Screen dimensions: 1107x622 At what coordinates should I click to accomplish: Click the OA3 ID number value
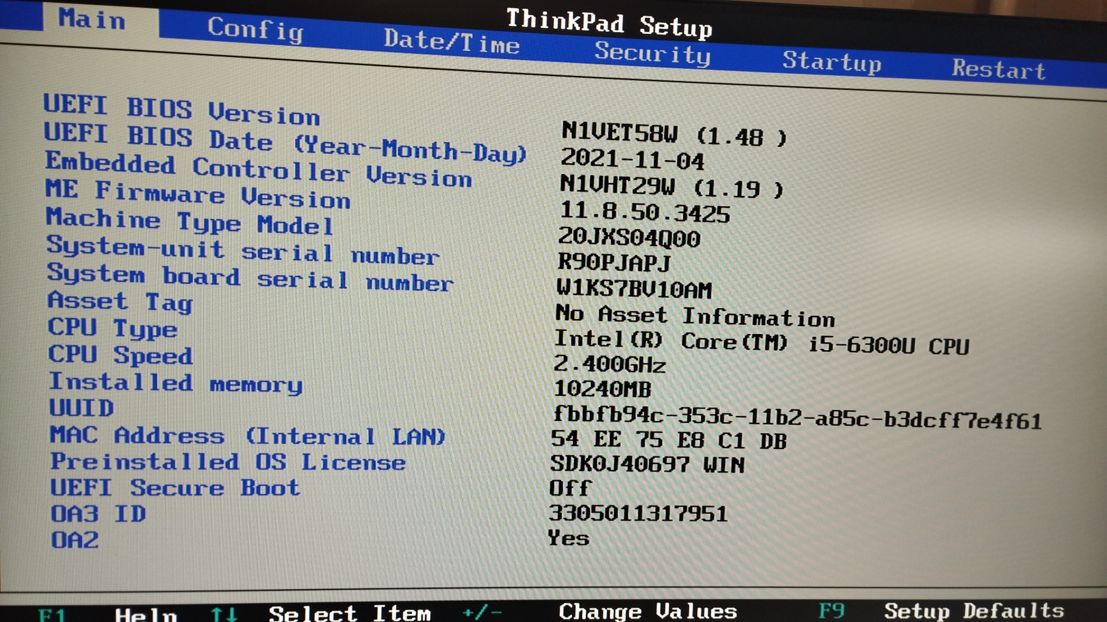coord(638,513)
